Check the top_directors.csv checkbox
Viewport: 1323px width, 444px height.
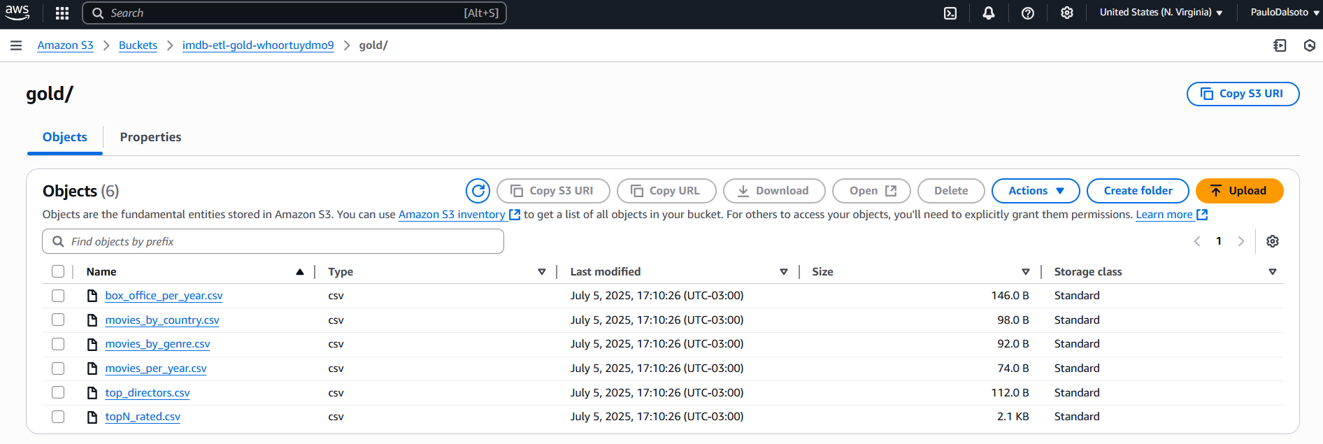58,392
